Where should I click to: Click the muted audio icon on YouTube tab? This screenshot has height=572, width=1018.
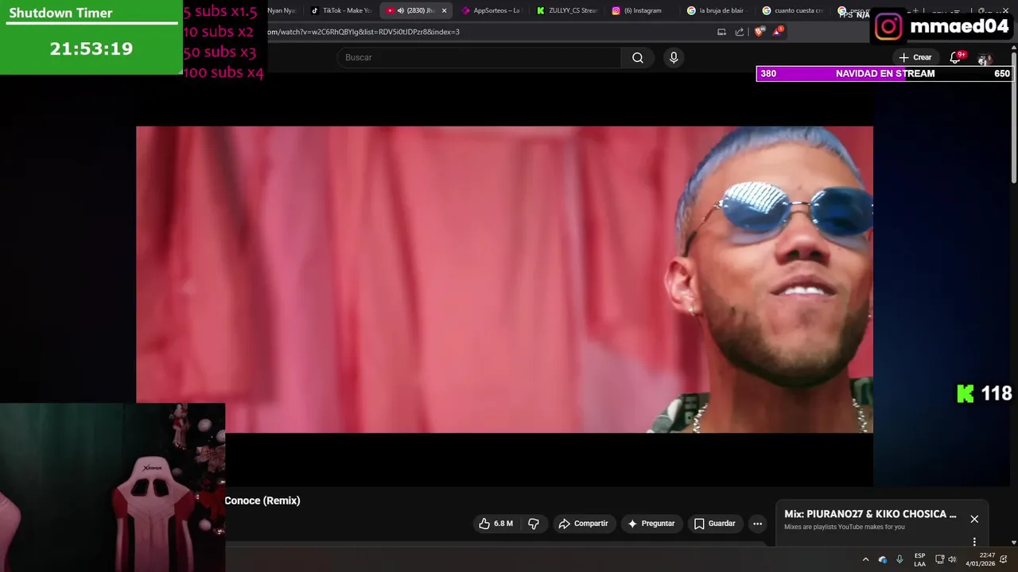400,10
